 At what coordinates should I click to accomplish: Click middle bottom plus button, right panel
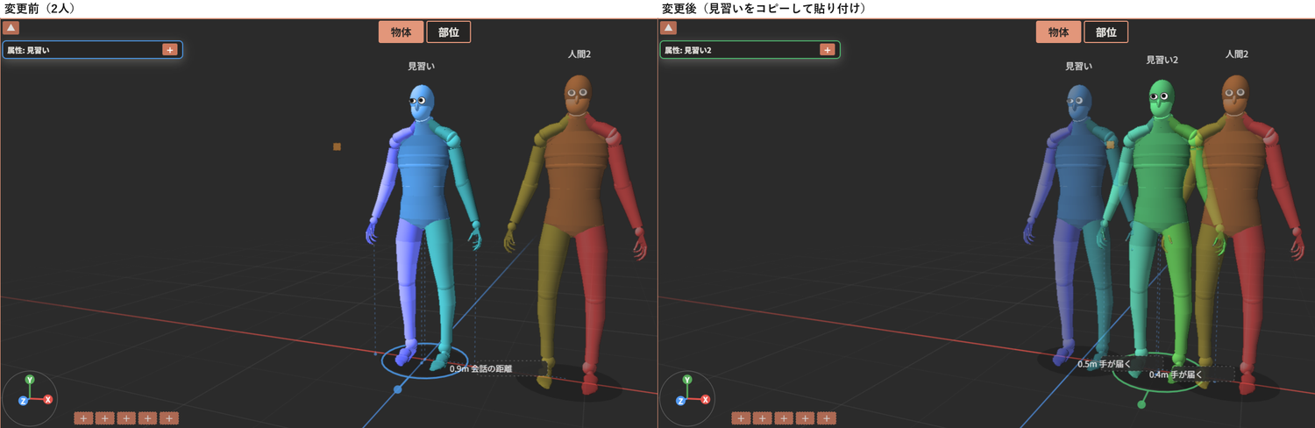coord(784,418)
